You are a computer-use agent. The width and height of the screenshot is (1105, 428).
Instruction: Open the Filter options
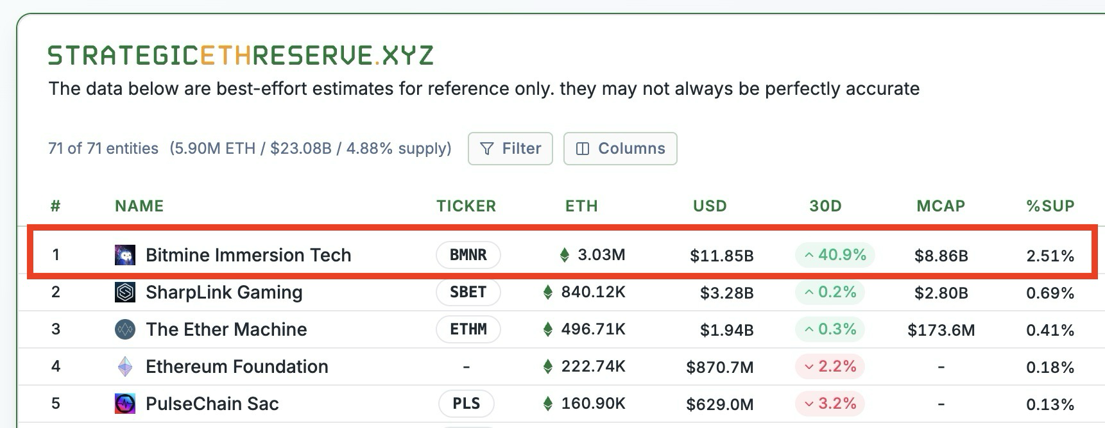click(510, 149)
